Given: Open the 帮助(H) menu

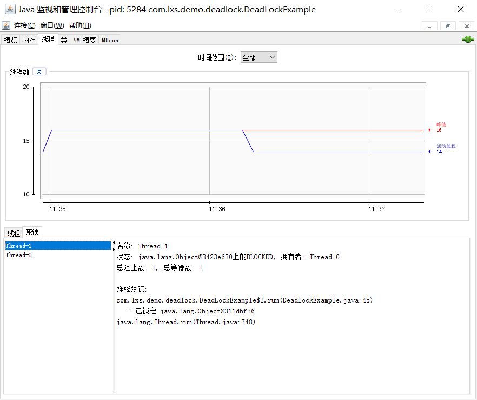Looking at the screenshot, I should 80,25.
